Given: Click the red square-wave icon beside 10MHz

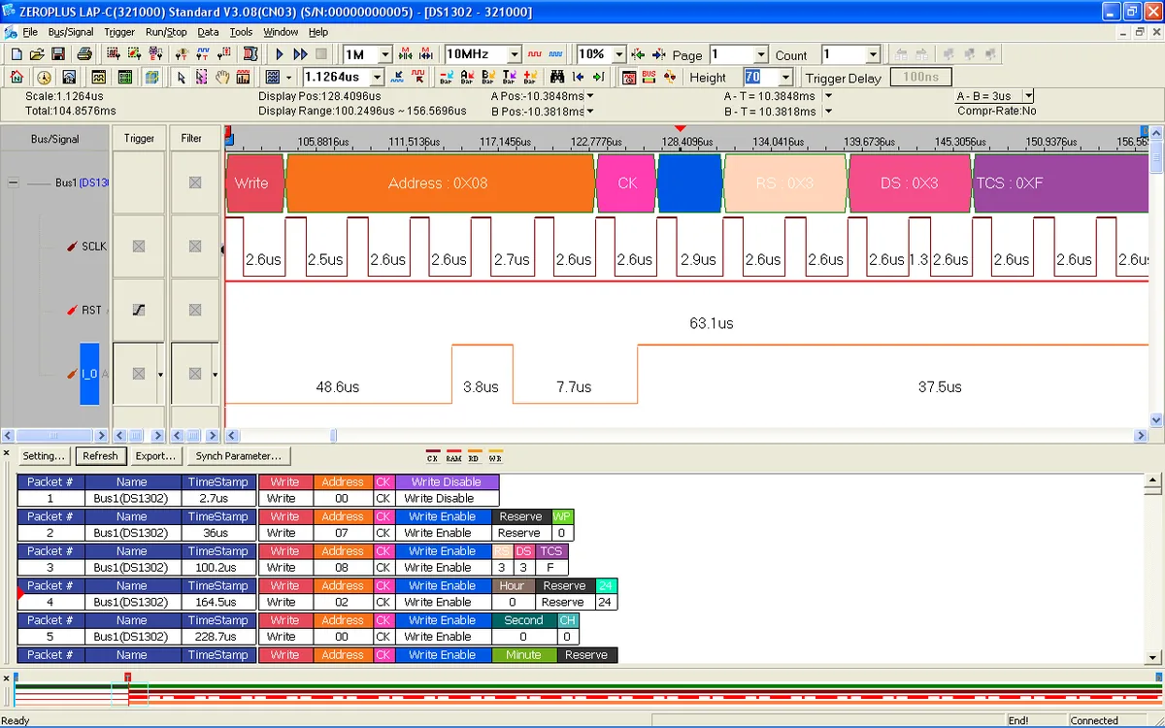Looking at the screenshot, I should click(535, 54).
